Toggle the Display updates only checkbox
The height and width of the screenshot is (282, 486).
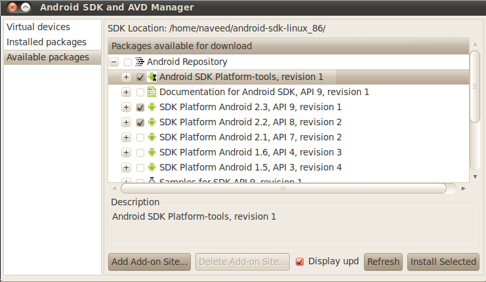tap(300, 262)
